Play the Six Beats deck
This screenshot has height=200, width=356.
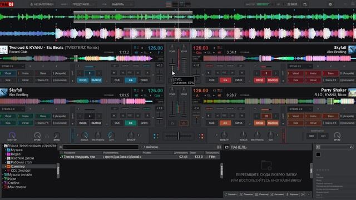click(131, 80)
